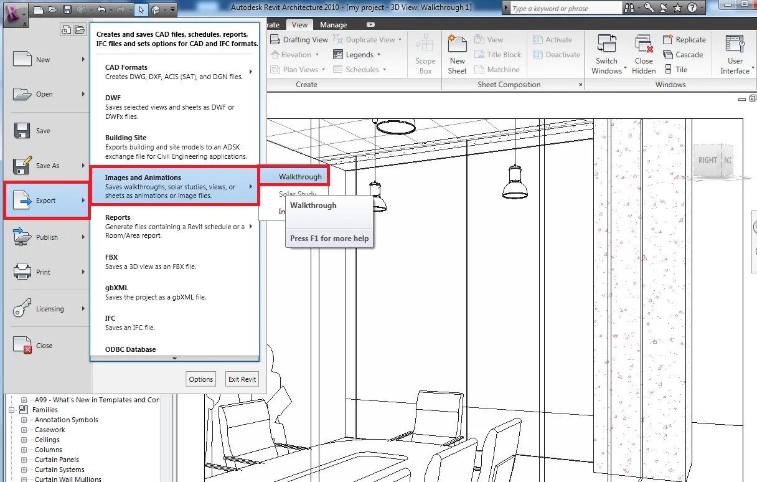The width and height of the screenshot is (757, 482).
Task: Click the Exit Revit button
Action: (242, 379)
